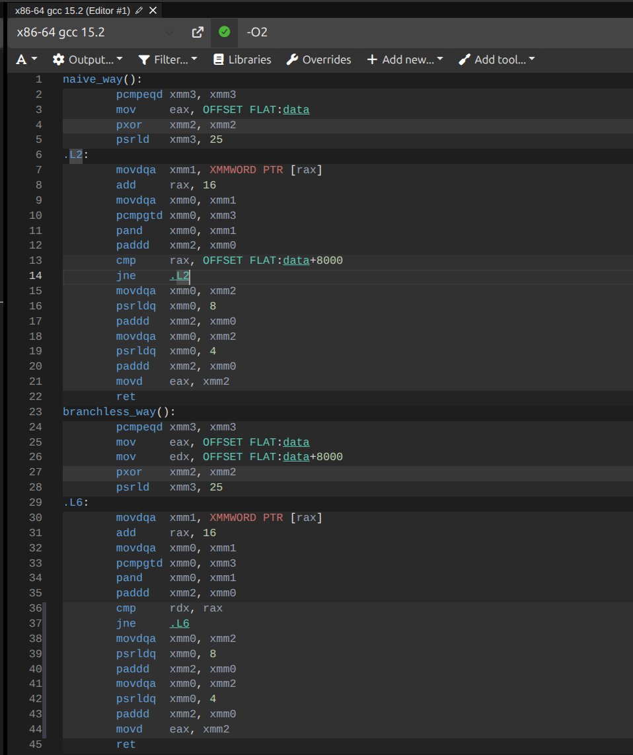The height and width of the screenshot is (755, 633).
Task: Click the Libraries button
Action: coord(242,60)
